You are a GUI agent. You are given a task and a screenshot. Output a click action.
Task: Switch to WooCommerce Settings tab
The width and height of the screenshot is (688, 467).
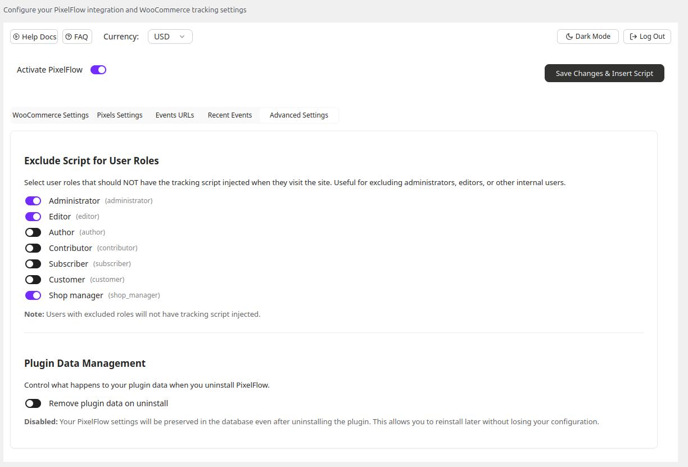click(51, 115)
